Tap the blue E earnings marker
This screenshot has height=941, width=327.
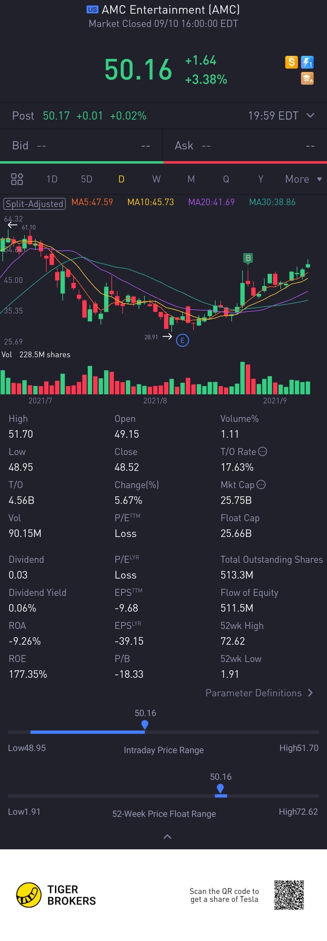coord(182,341)
